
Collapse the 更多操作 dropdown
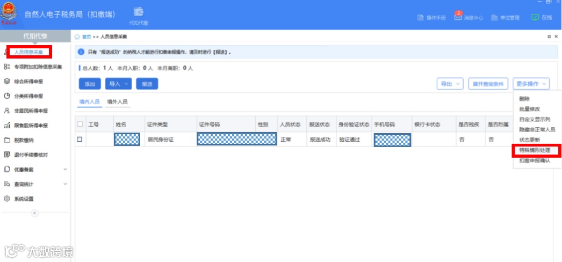point(531,84)
